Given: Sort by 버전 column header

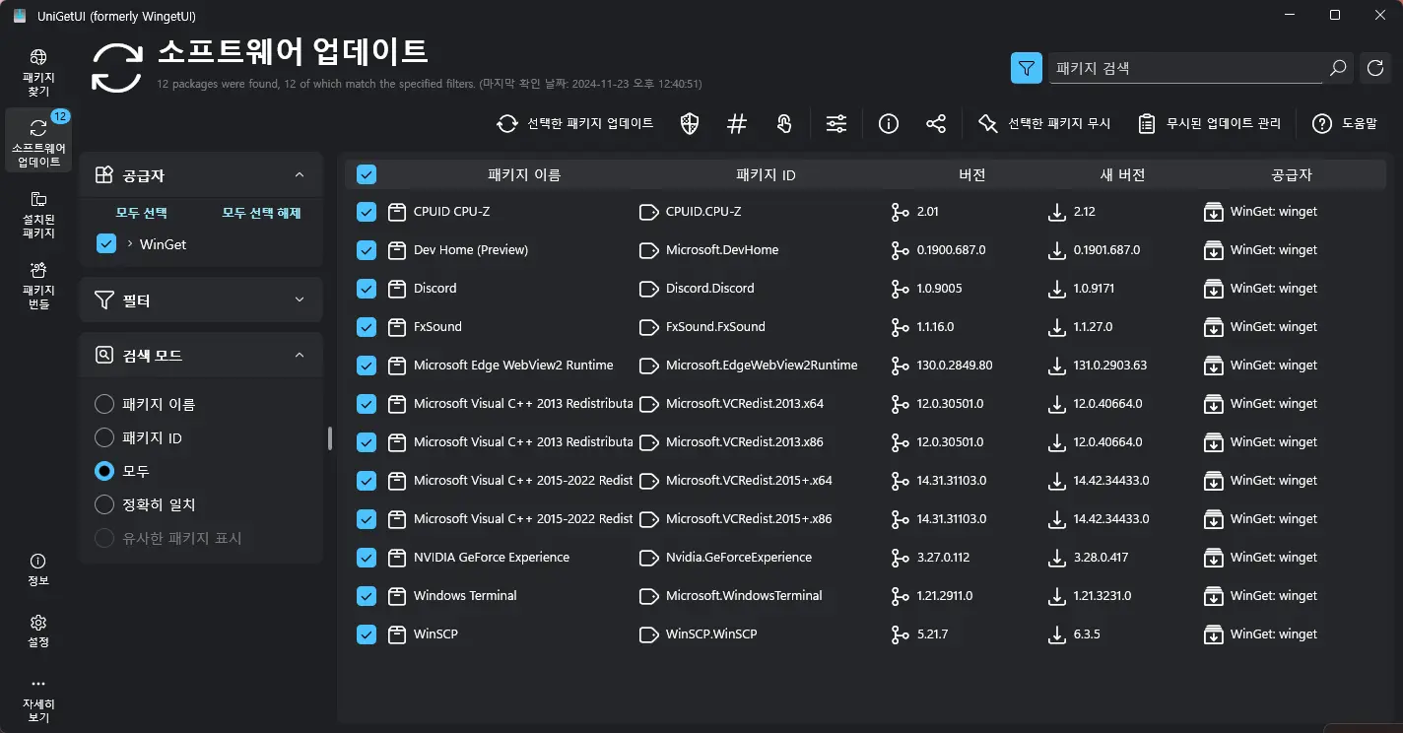Looking at the screenshot, I should click(x=971, y=175).
